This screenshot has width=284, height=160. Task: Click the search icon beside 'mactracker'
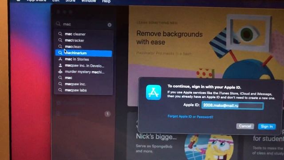tap(60, 40)
